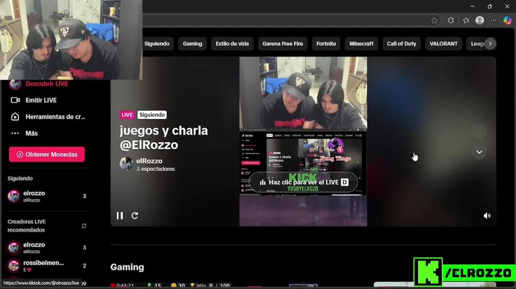The image size is (516, 289).
Task: Click the Más three-dots icon
Action: [15, 133]
